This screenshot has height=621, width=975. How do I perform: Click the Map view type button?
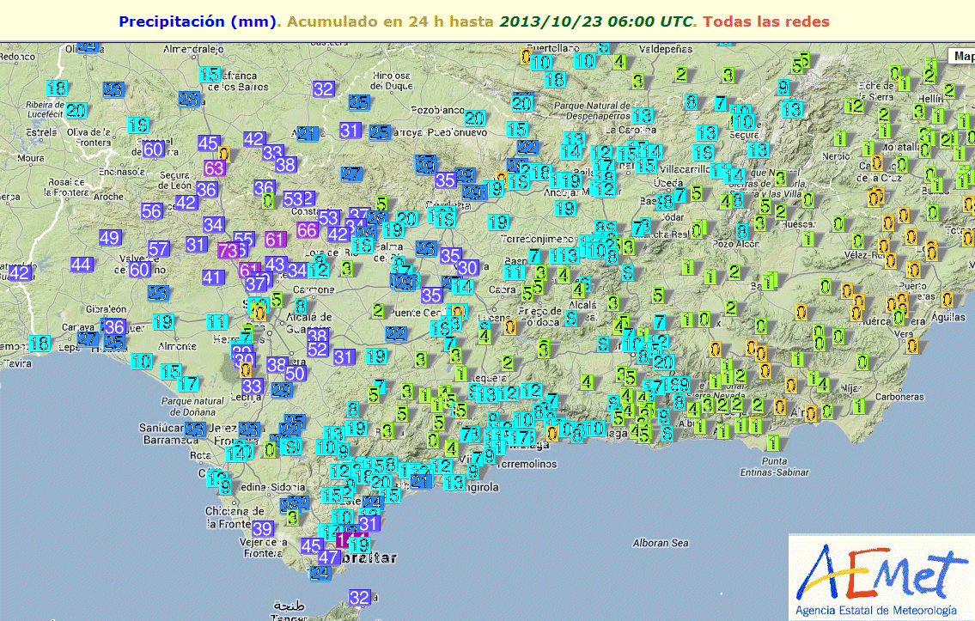point(962,56)
